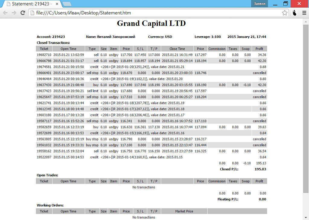
Task: Click ticket number 19582659
Action: click(x=44, y=127)
